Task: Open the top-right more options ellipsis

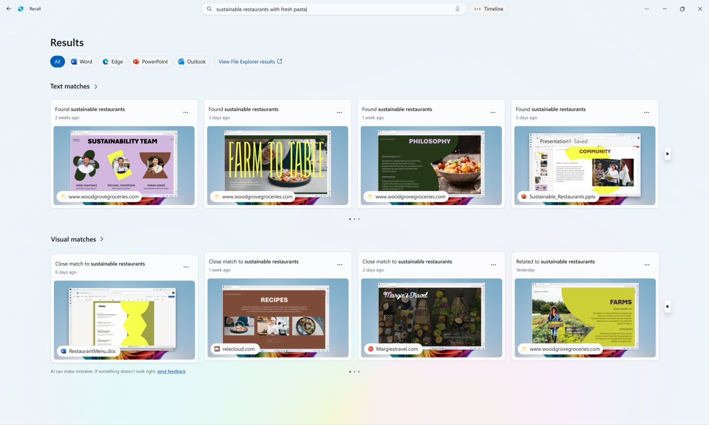Action: tap(647, 9)
